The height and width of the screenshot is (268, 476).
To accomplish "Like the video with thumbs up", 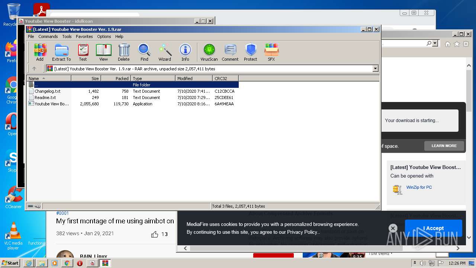I will click(155, 234).
